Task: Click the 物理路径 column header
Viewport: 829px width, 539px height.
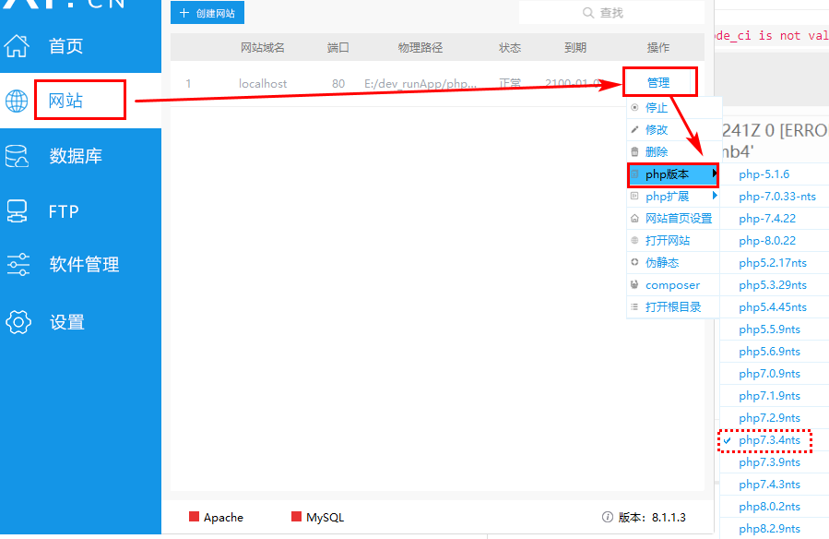Action: click(420, 48)
